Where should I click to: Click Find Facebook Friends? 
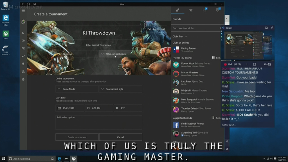coord(196,125)
